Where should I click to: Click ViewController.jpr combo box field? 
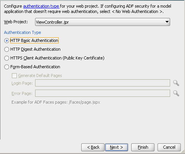(103, 22)
